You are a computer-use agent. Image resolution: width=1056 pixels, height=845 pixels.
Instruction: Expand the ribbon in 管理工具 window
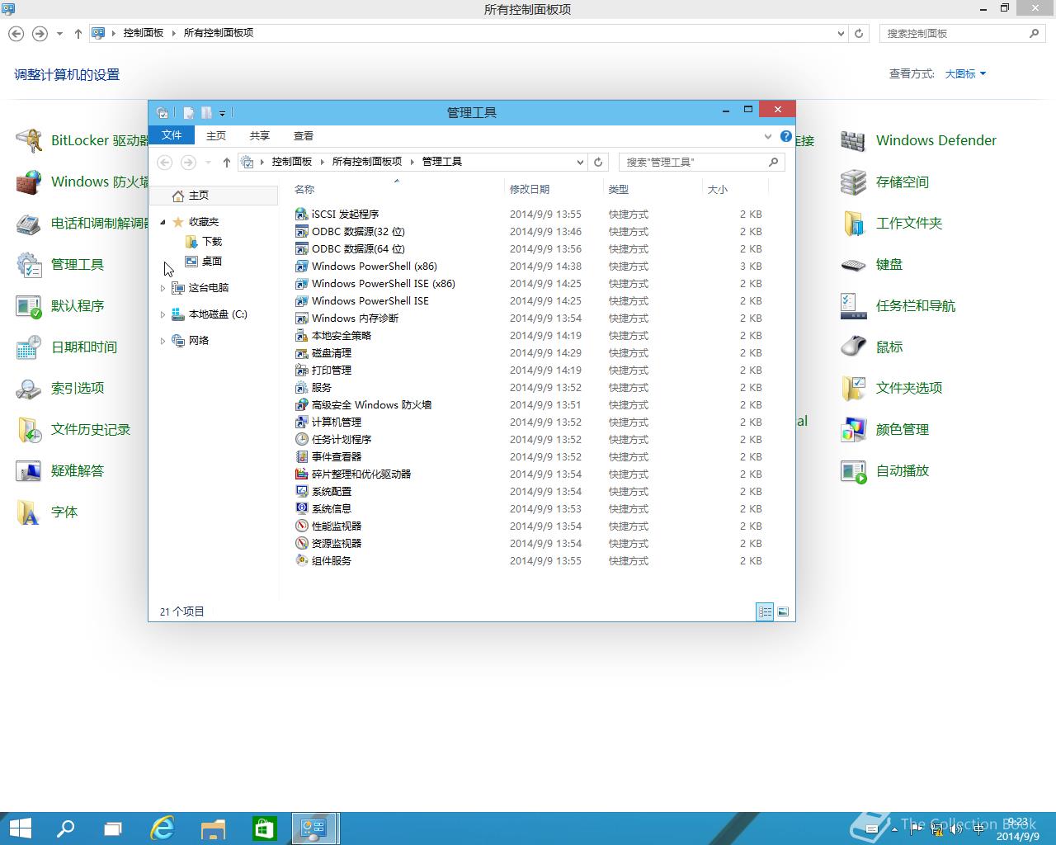tap(768, 136)
